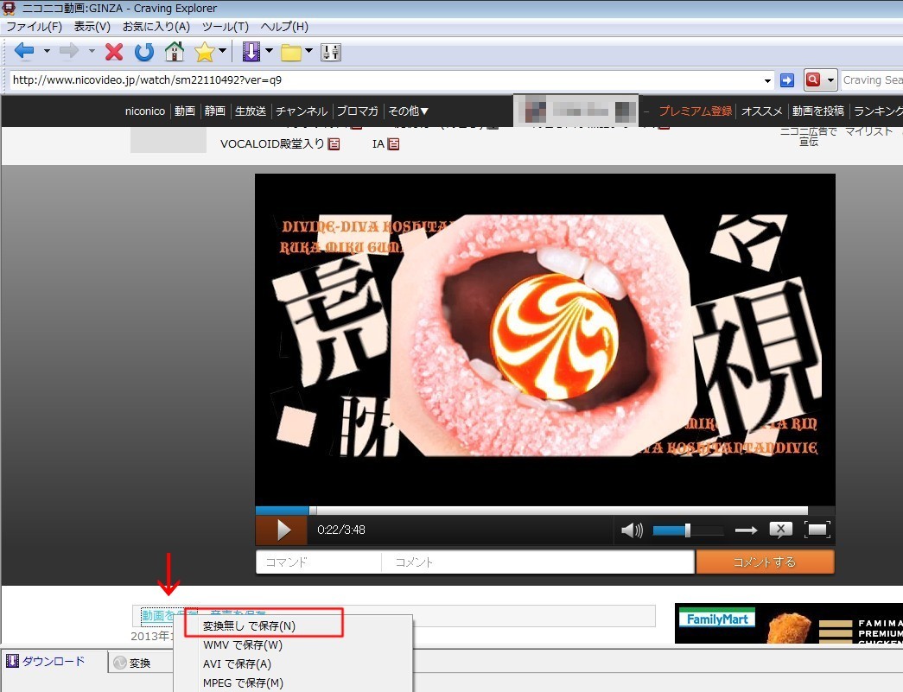903x692 pixels.
Task: Open the プレミアム登録 link
Action: click(695, 111)
